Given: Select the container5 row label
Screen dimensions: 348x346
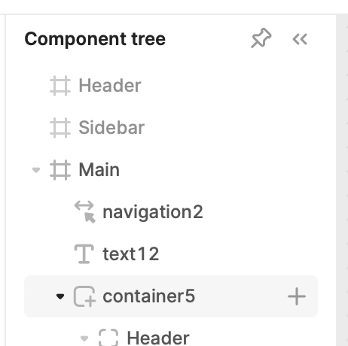Looking at the screenshot, I should coord(149,296).
